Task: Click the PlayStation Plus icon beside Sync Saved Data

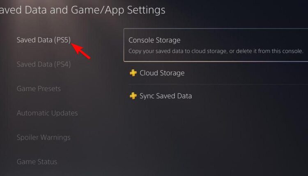Action: [x=133, y=96]
